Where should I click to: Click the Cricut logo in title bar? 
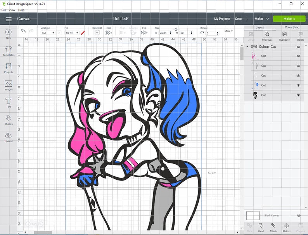pos(3,3)
